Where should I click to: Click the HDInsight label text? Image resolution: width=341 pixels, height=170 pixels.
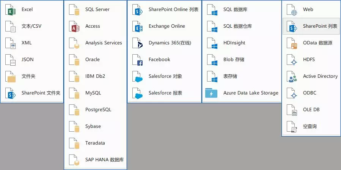(x=234, y=43)
